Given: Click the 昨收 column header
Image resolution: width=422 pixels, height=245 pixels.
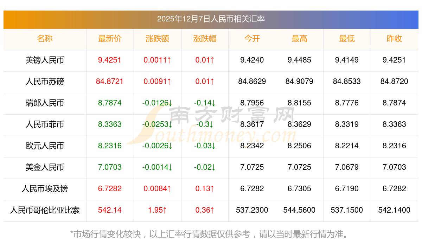Looking at the screenshot, I should (x=394, y=39).
